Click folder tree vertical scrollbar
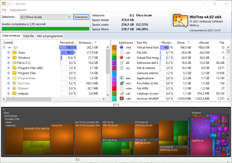This screenshot has width=232, height=163. (x=108, y=62)
